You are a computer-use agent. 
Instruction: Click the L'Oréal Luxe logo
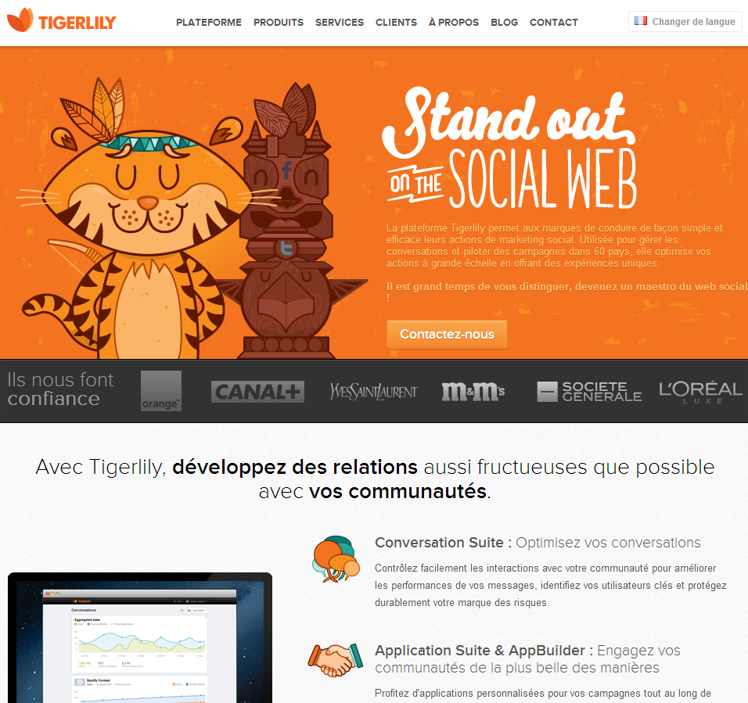click(x=700, y=393)
